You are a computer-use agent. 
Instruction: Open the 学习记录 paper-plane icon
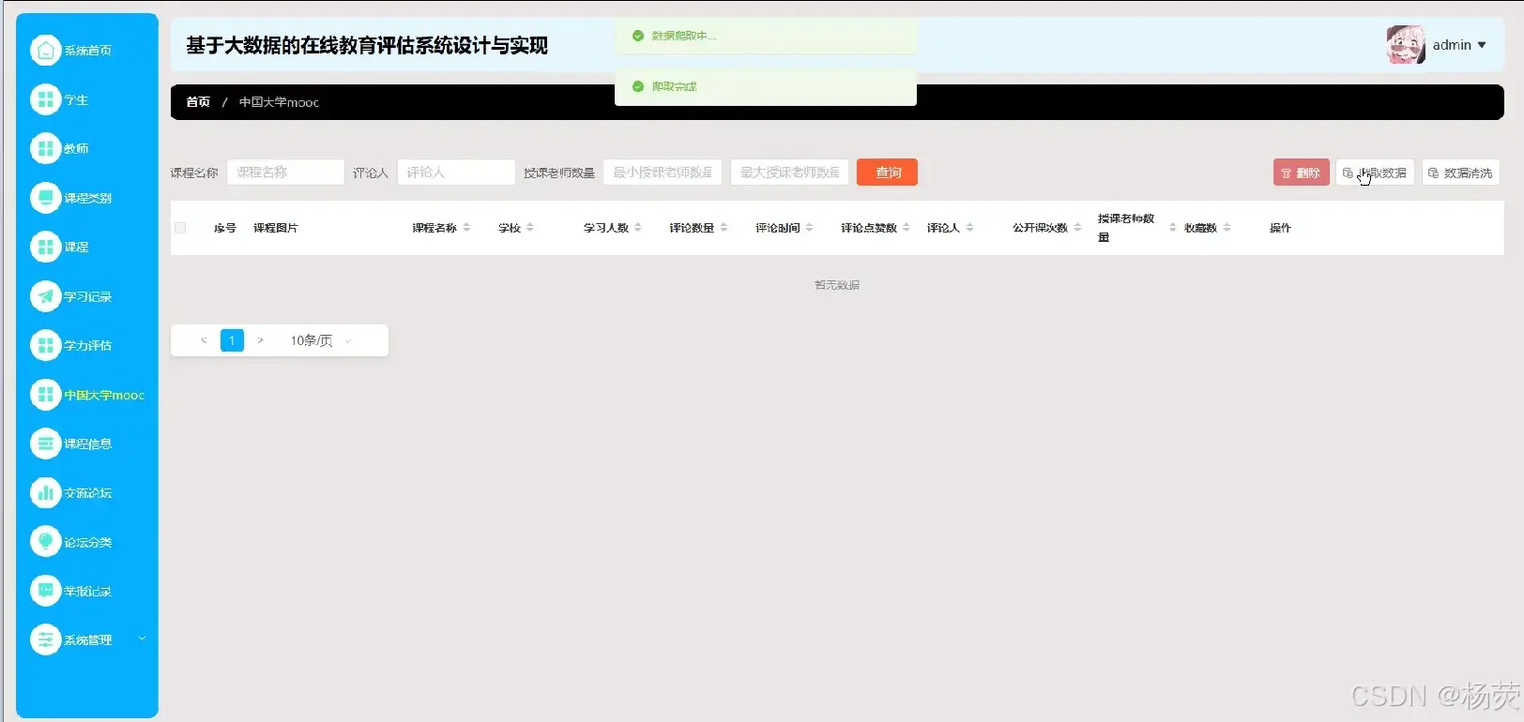click(x=45, y=296)
